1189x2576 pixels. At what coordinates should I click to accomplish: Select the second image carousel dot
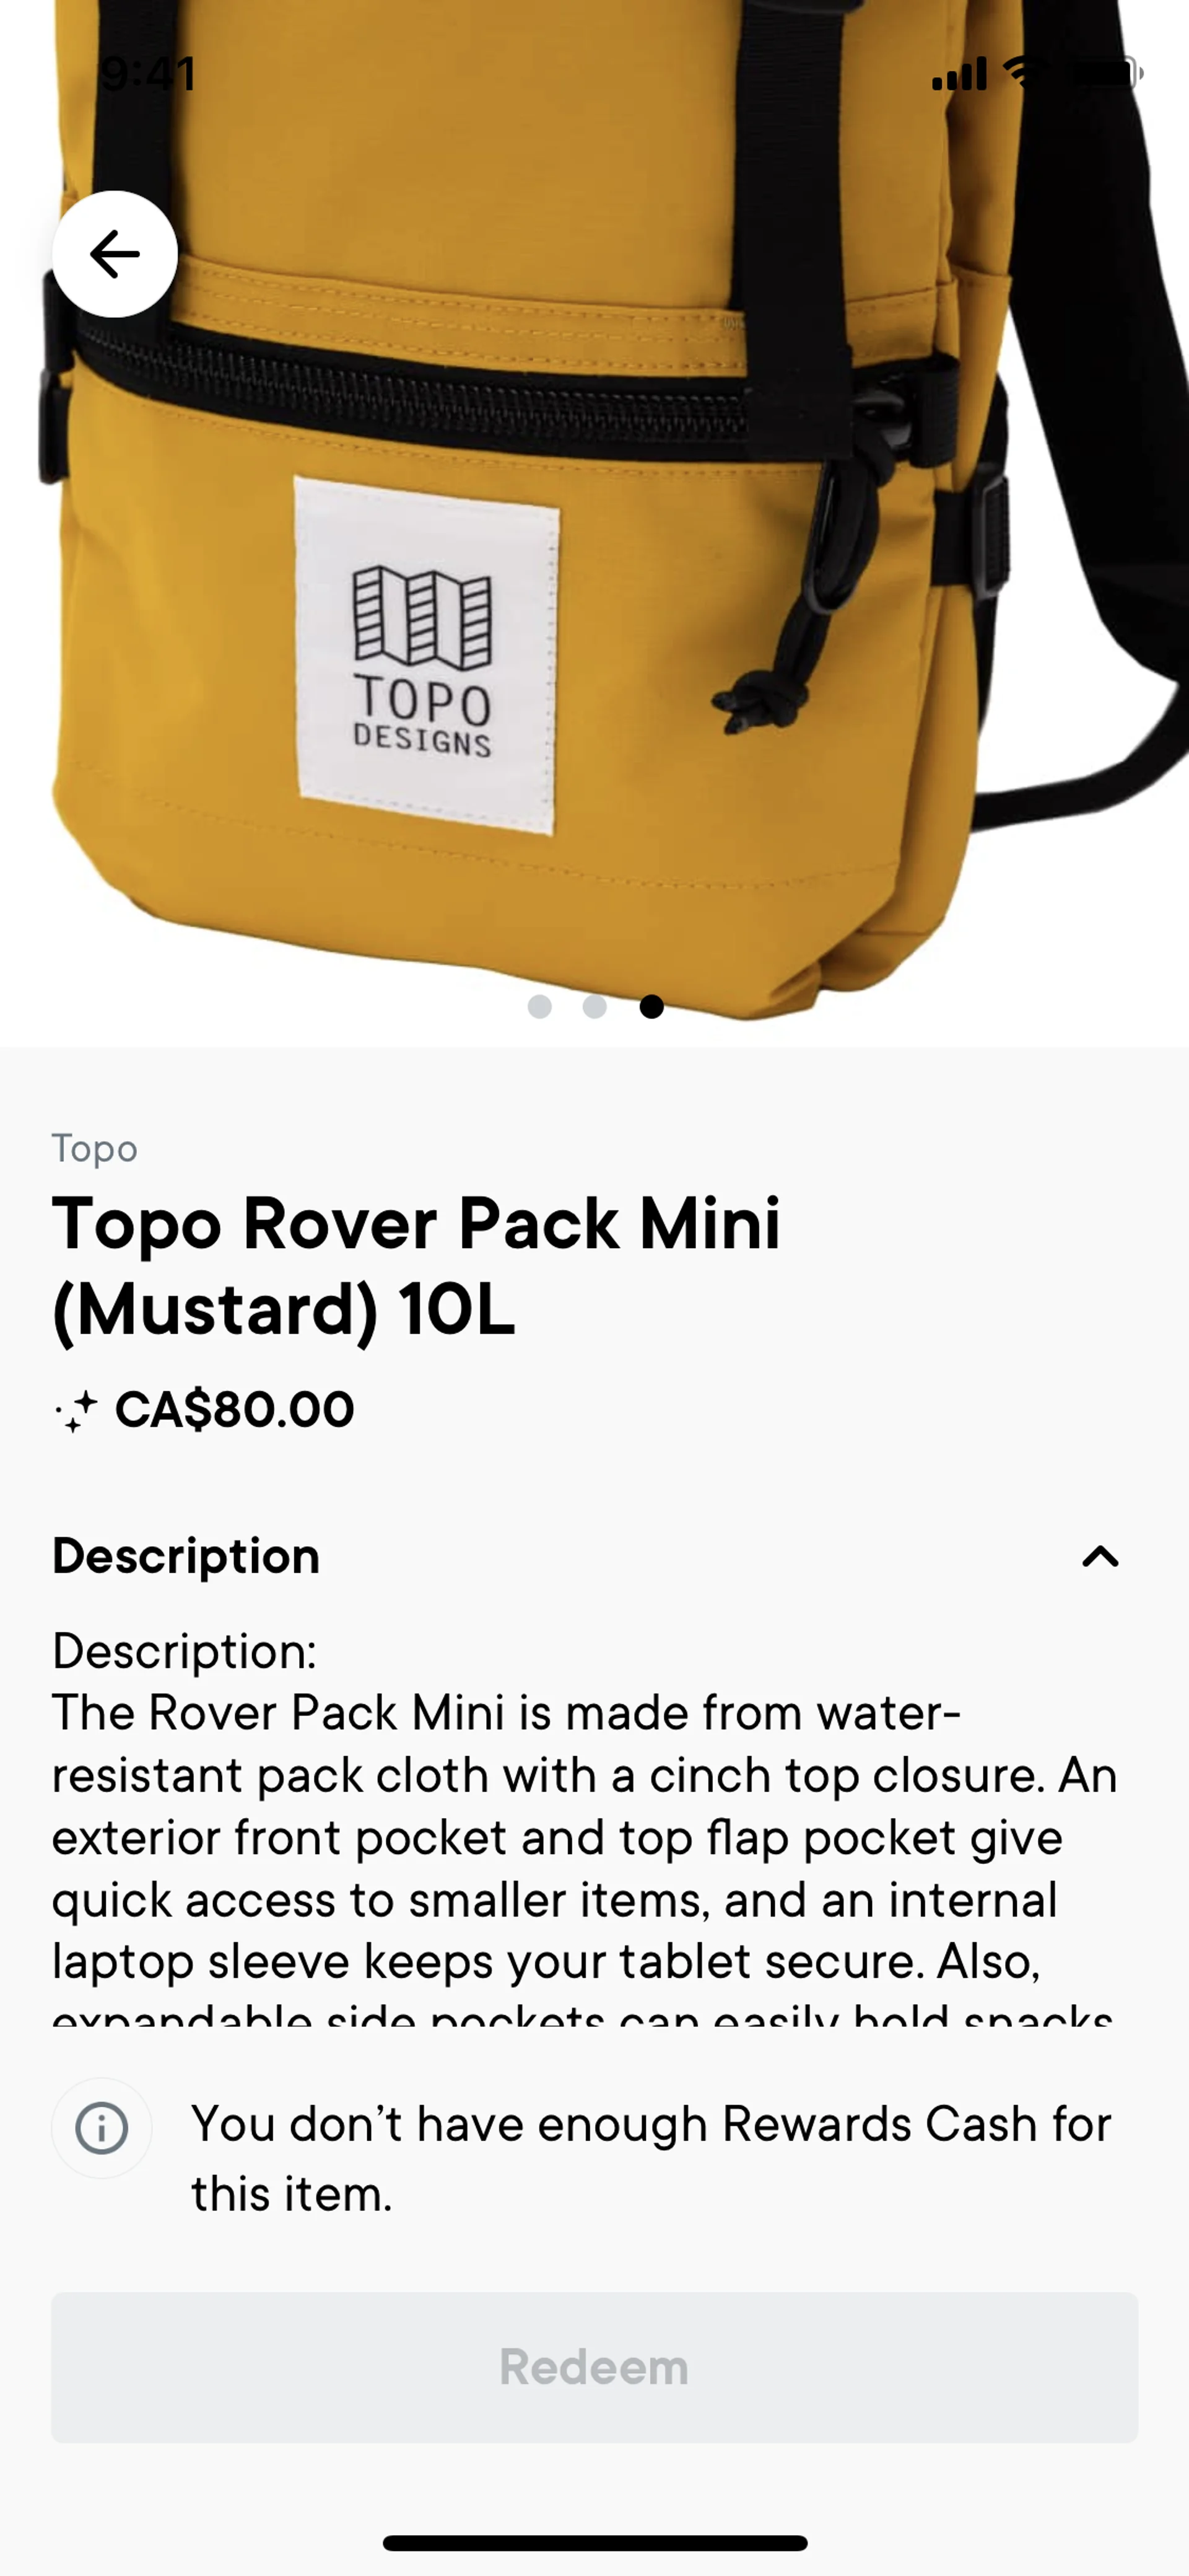[x=596, y=1006]
